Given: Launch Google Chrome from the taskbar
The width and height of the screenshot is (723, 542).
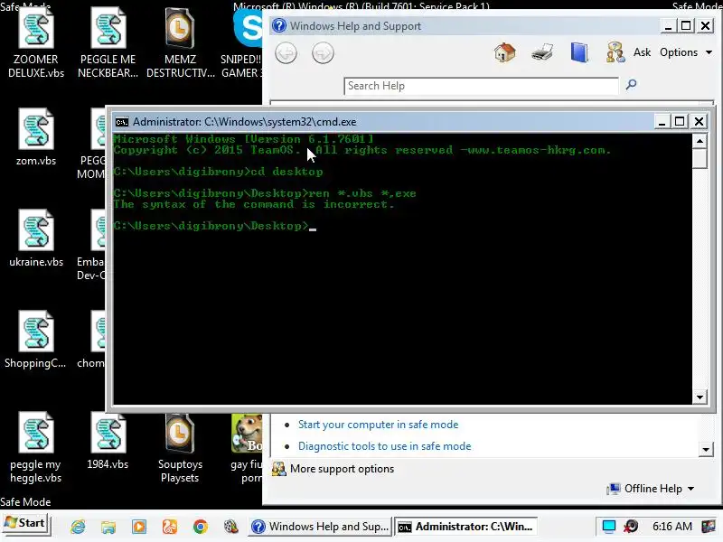Looking at the screenshot, I should pos(200,527).
